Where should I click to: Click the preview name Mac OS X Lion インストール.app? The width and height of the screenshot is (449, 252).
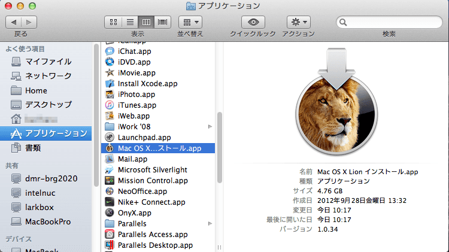pyautogui.click(x=368, y=172)
